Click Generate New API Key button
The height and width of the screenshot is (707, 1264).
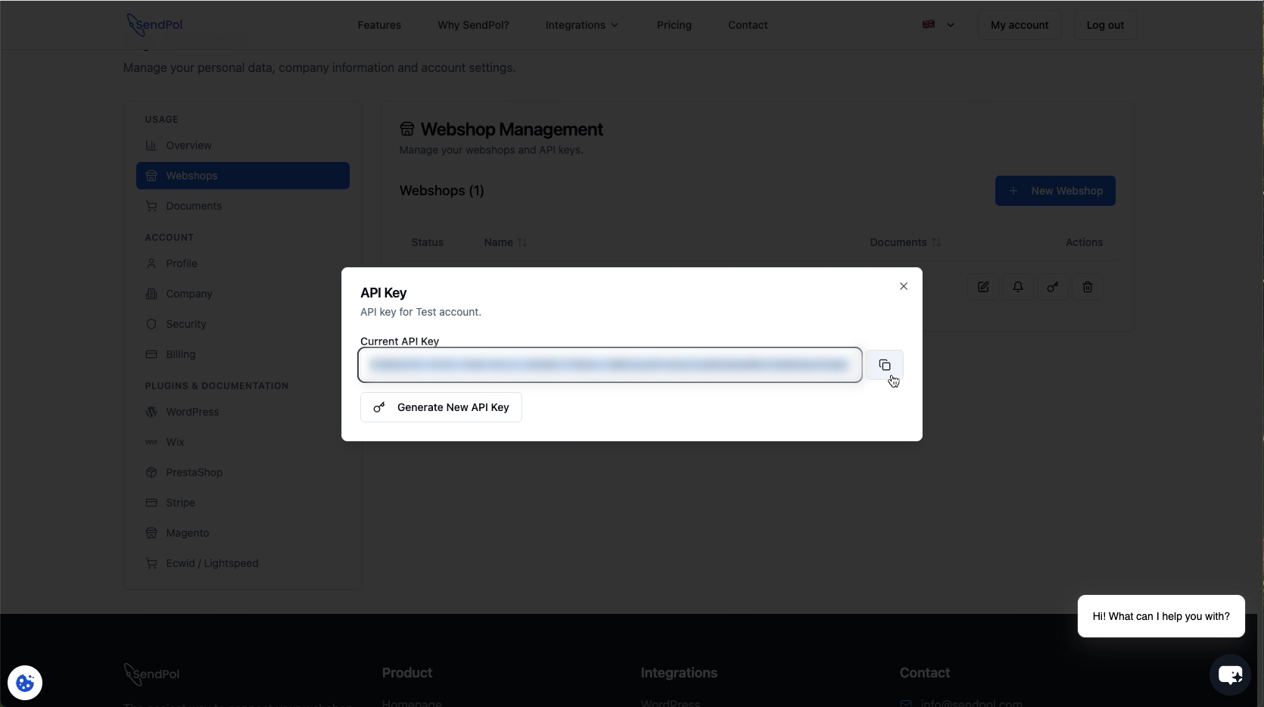coord(441,407)
